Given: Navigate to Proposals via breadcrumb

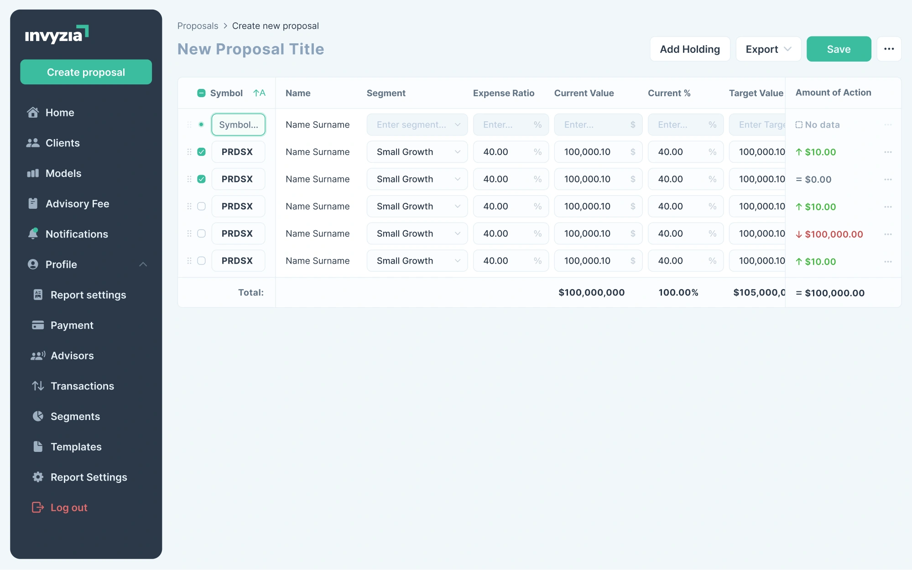Looking at the screenshot, I should pyautogui.click(x=198, y=26).
